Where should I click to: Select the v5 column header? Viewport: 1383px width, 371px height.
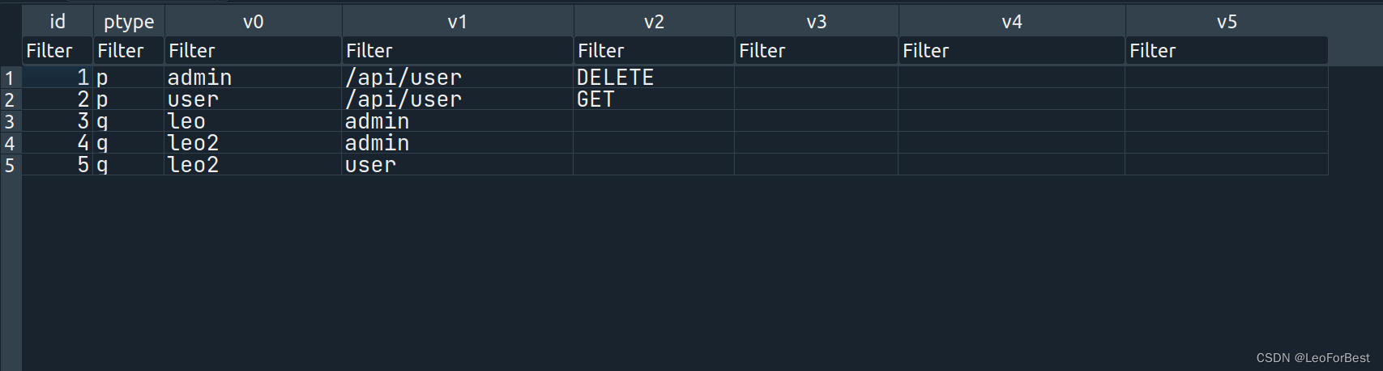1227,22
